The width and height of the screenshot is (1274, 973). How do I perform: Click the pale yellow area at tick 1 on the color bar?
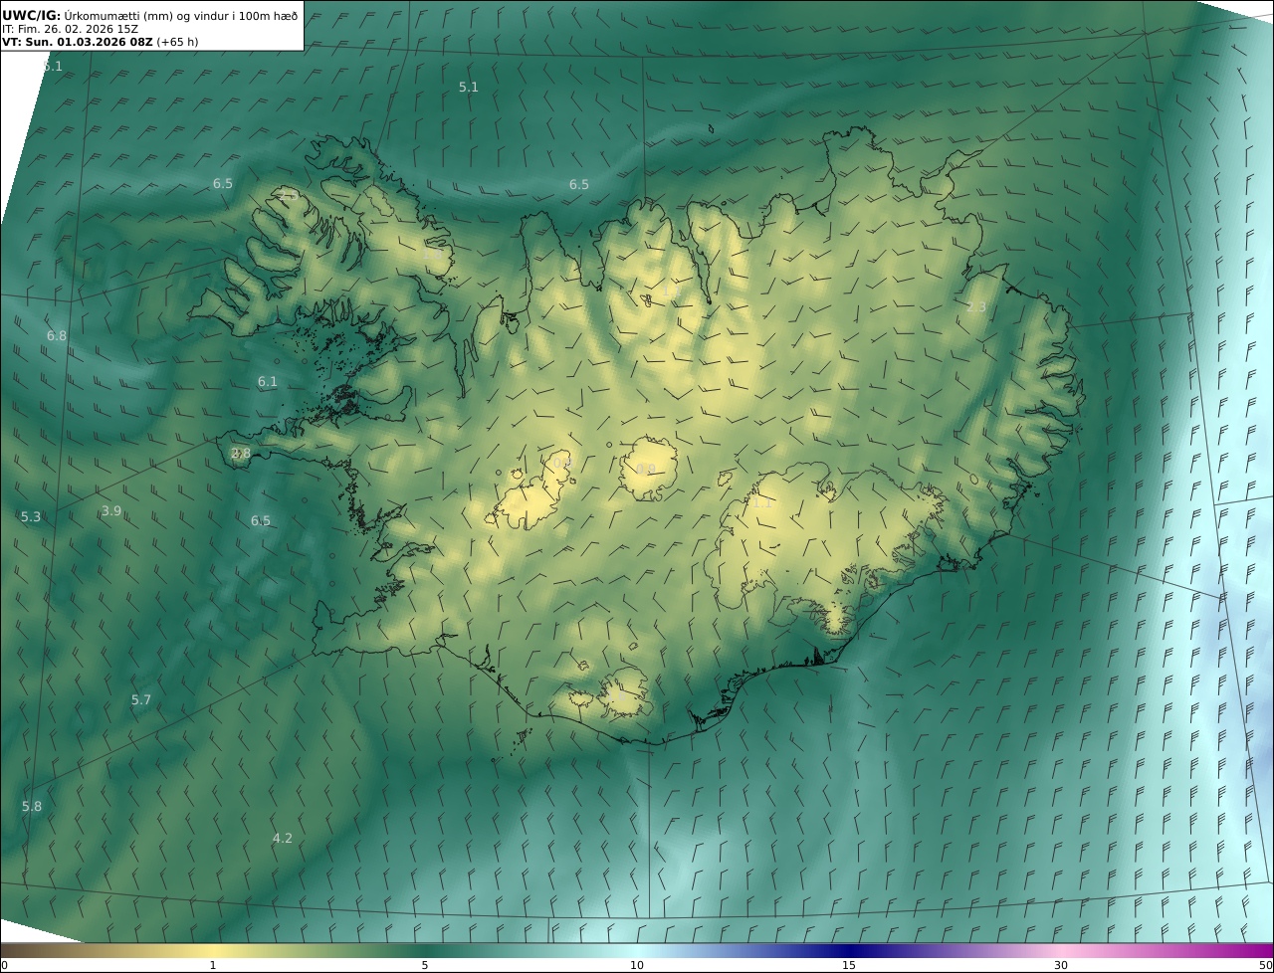click(213, 951)
